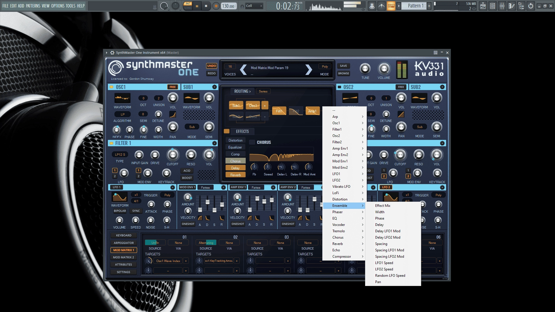The width and height of the screenshot is (555, 312).
Task: Choose Delay LFO2 Mod submenu entry
Action: (393, 237)
